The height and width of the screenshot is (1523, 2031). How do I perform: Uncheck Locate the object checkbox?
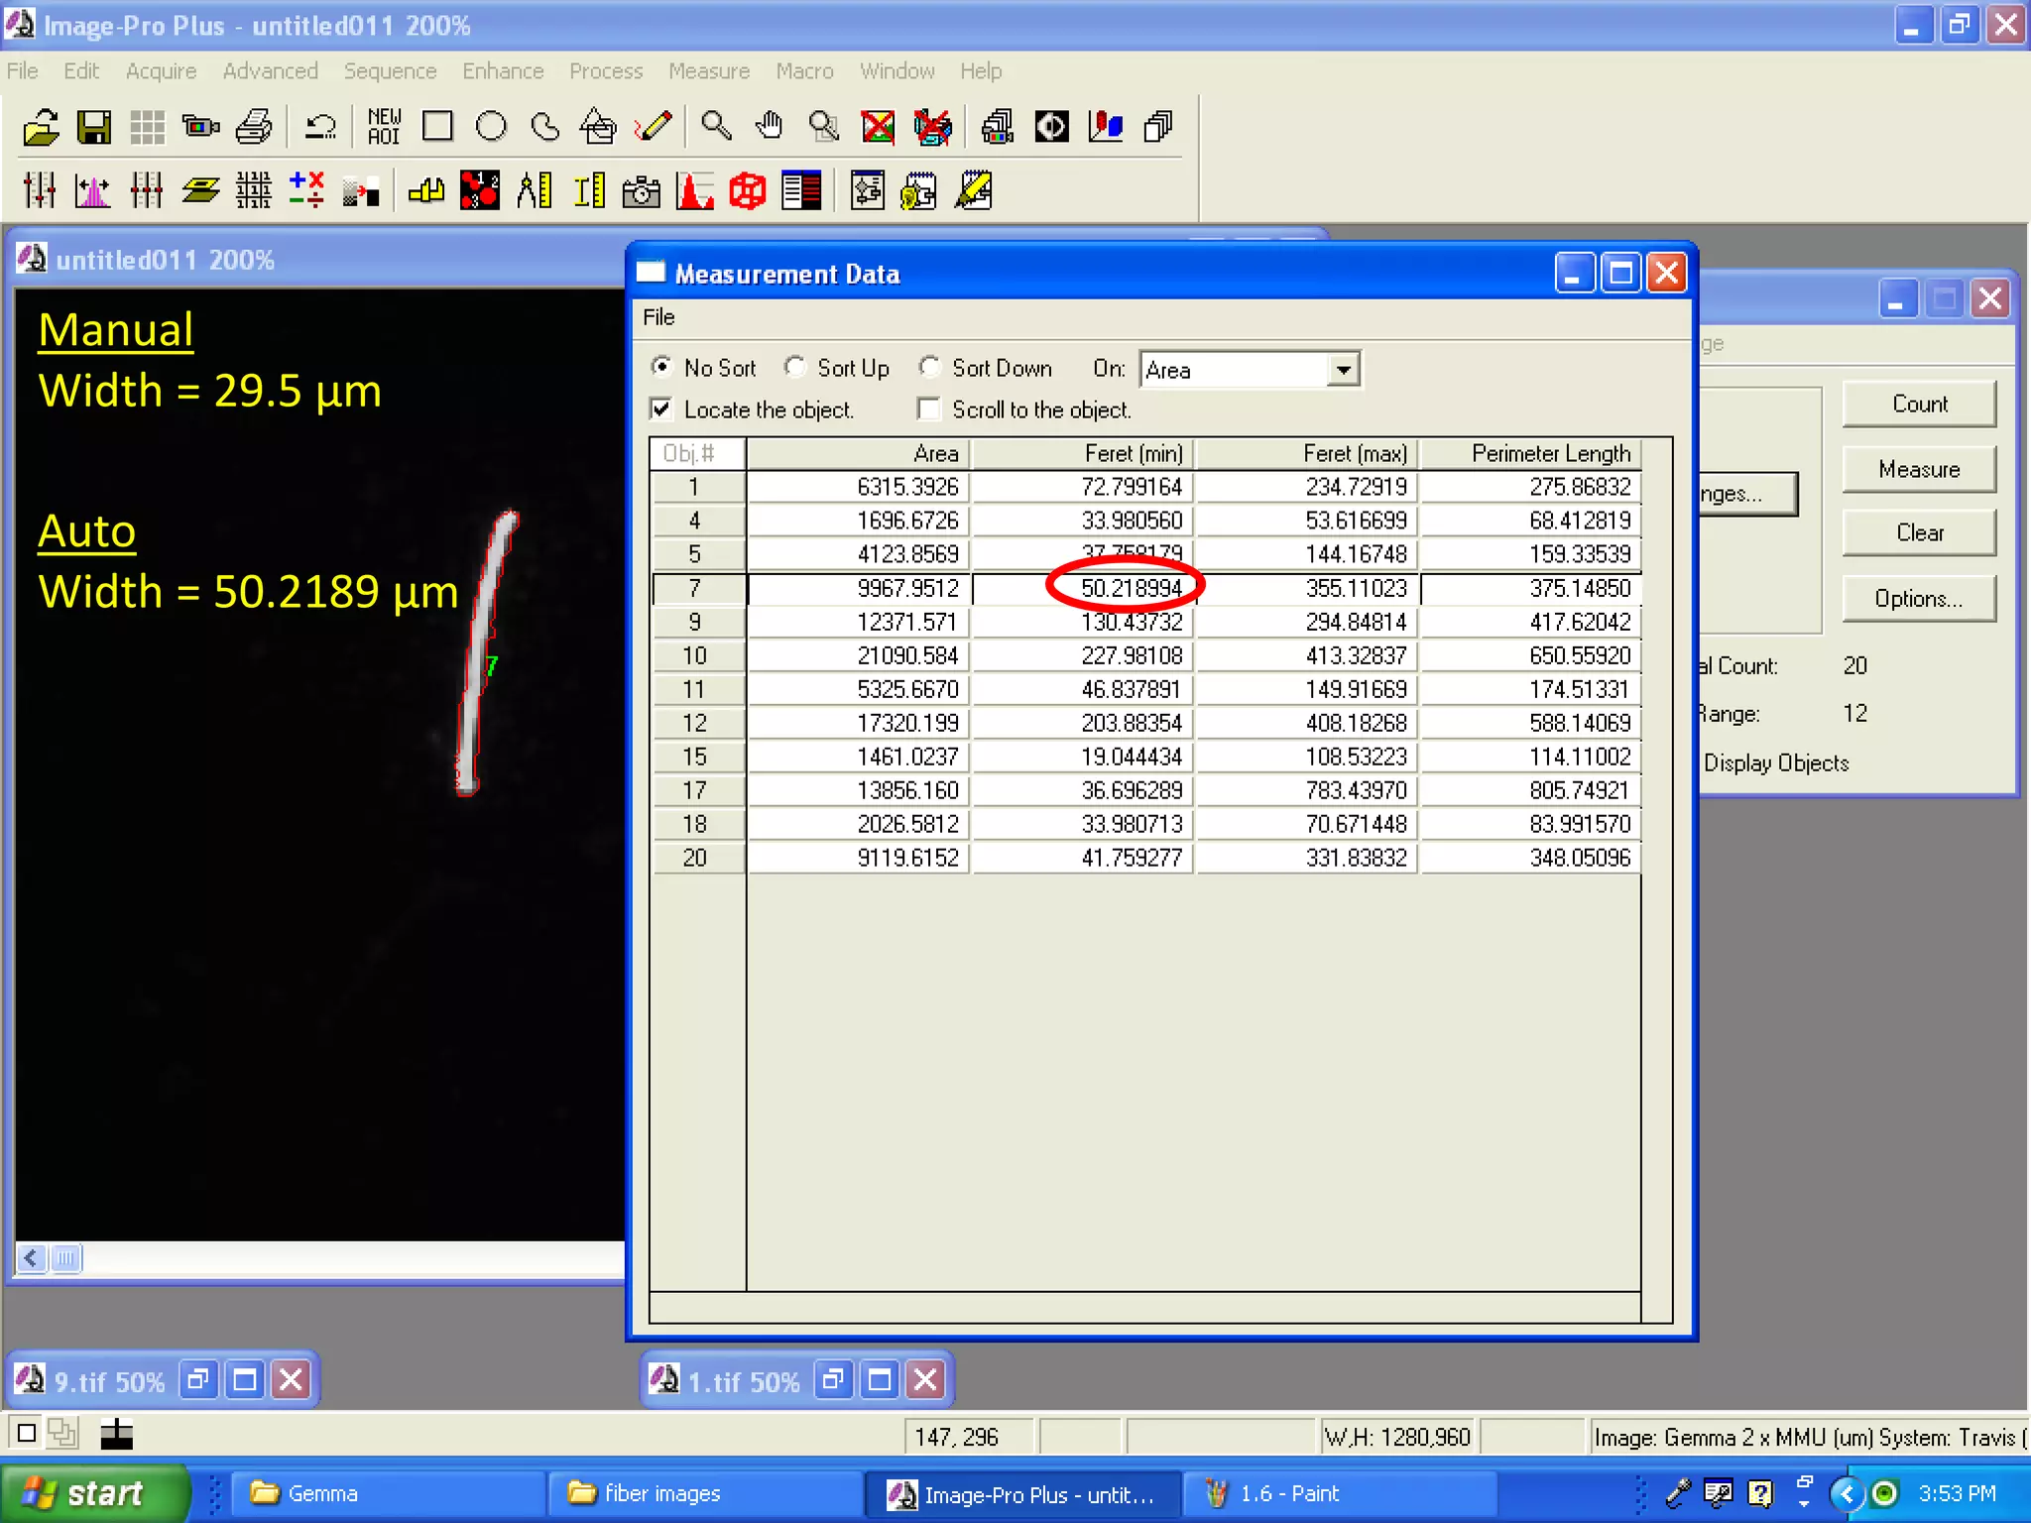point(661,410)
